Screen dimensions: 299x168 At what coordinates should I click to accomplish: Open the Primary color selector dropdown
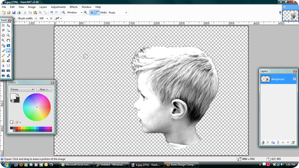pos(22,89)
